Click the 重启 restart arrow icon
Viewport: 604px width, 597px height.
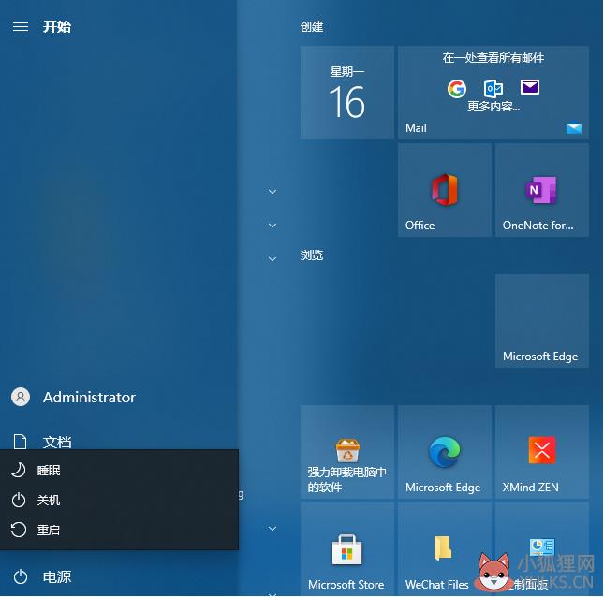(x=19, y=530)
